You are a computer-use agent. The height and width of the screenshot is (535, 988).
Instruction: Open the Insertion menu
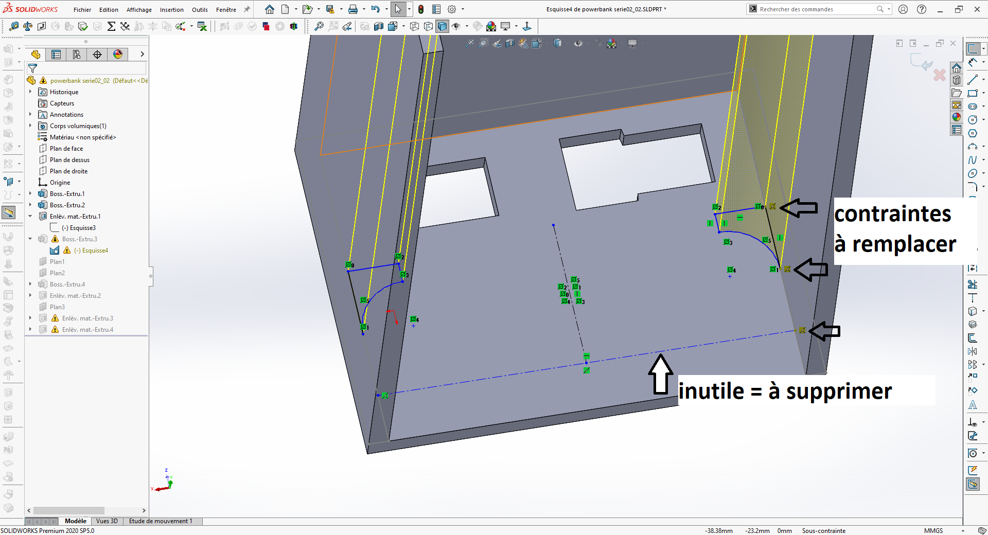click(171, 10)
